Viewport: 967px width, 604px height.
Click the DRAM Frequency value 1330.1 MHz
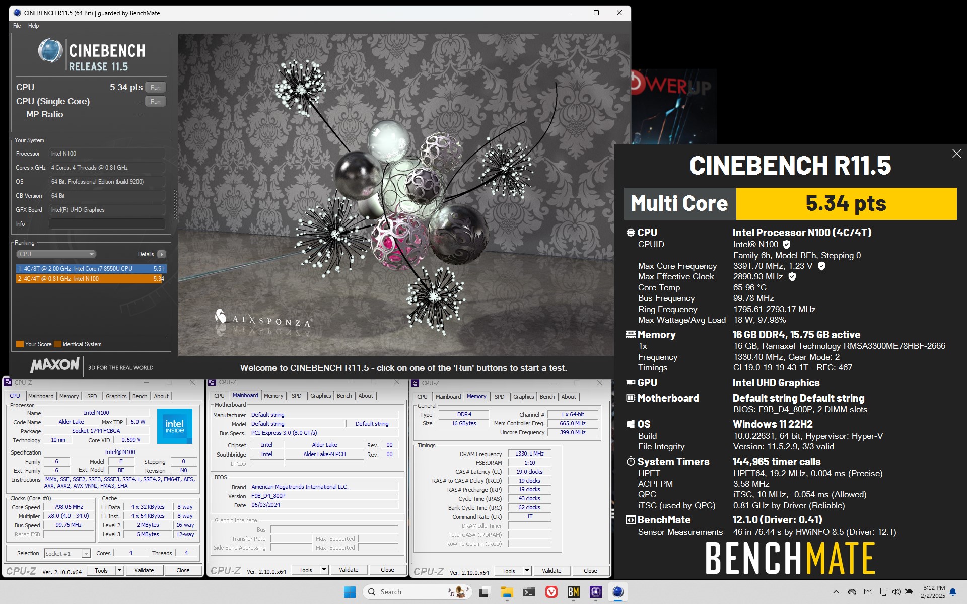529,454
